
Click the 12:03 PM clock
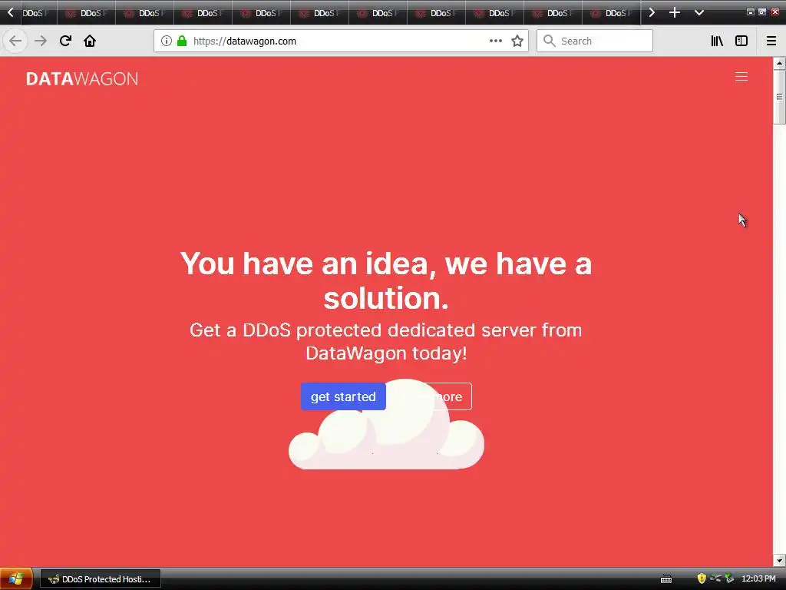click(x=758, y=579)
